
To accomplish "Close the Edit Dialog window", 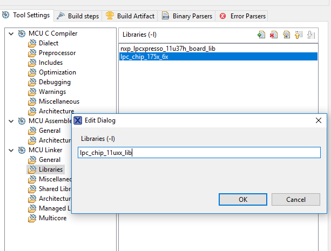I will pos(319,120).
